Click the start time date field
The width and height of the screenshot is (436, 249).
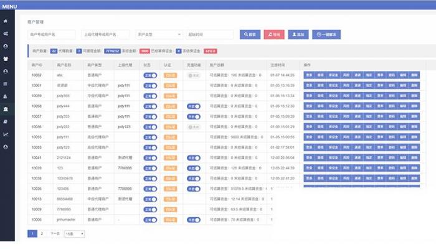point(210,35)
